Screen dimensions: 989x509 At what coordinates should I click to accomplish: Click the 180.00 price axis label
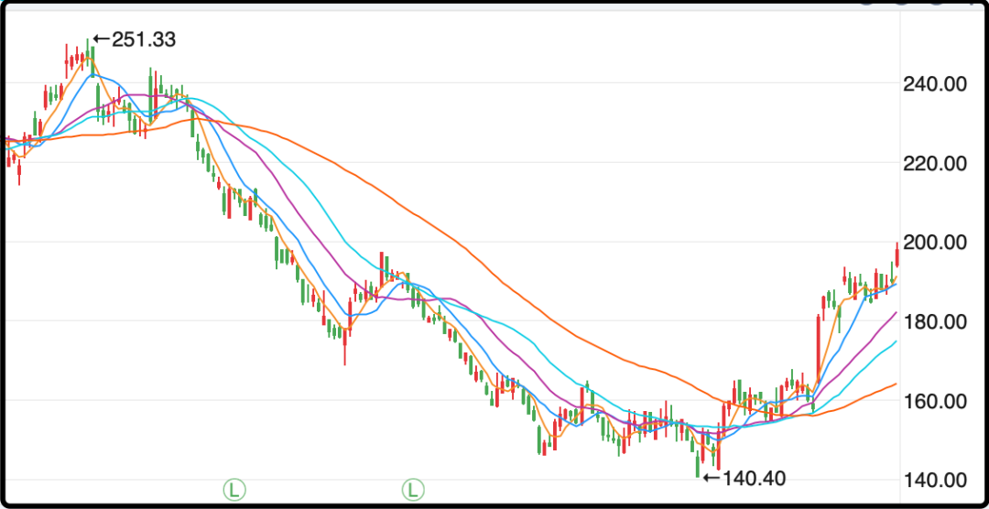pyautogui.click(x=935, y=322)
